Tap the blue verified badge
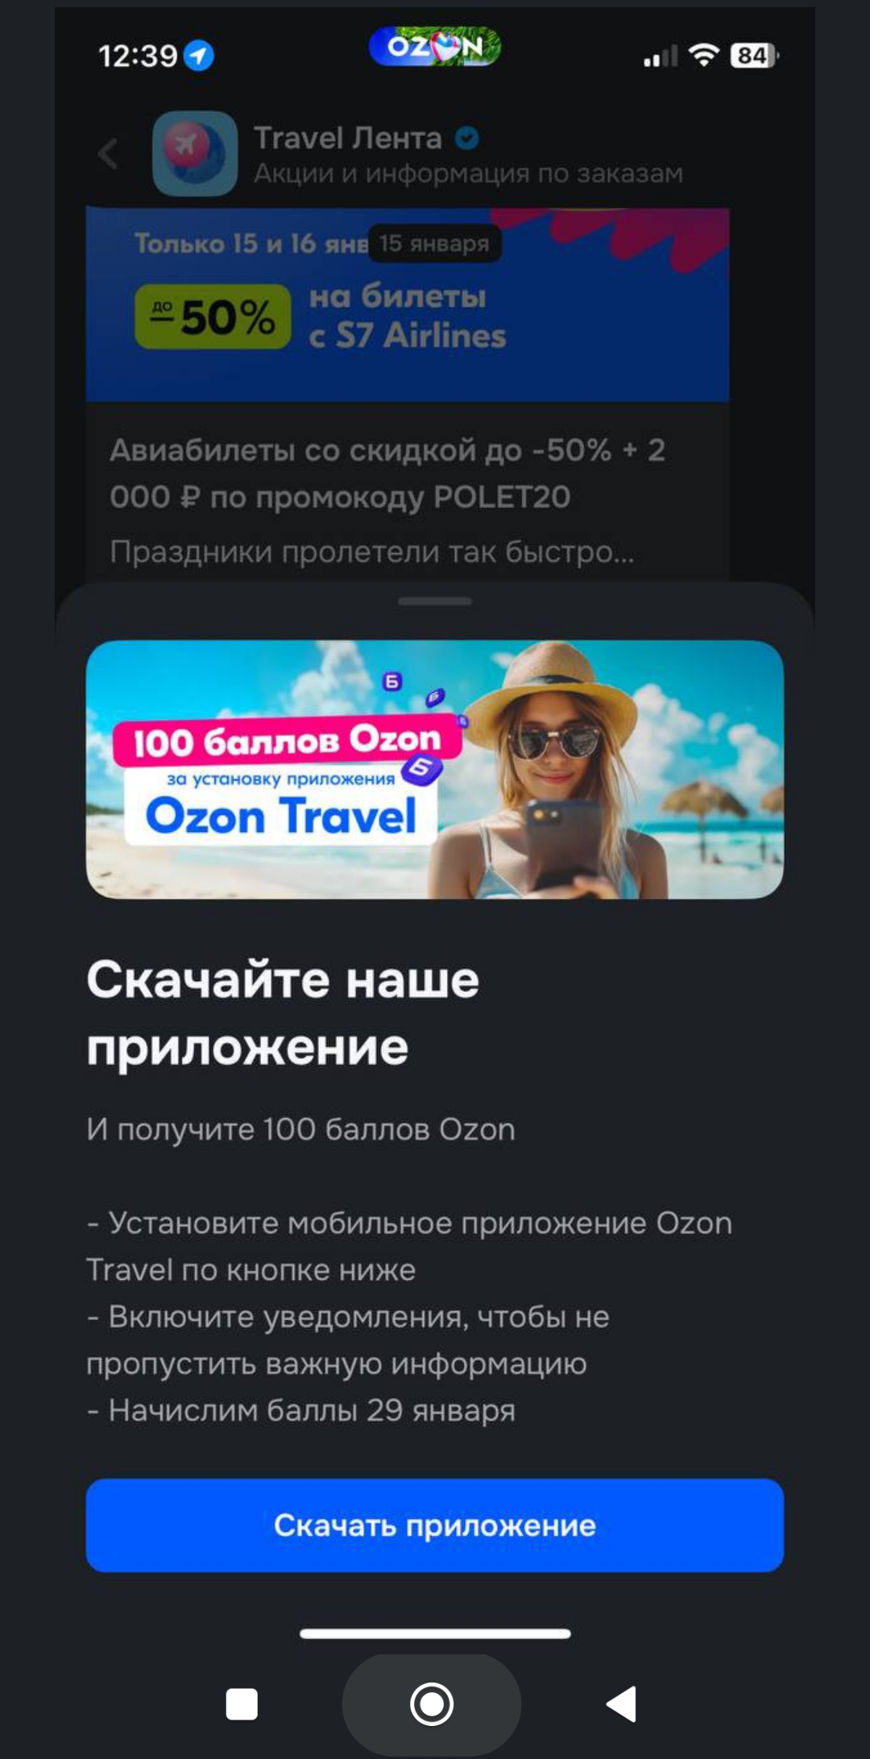 tap(467, 139)
